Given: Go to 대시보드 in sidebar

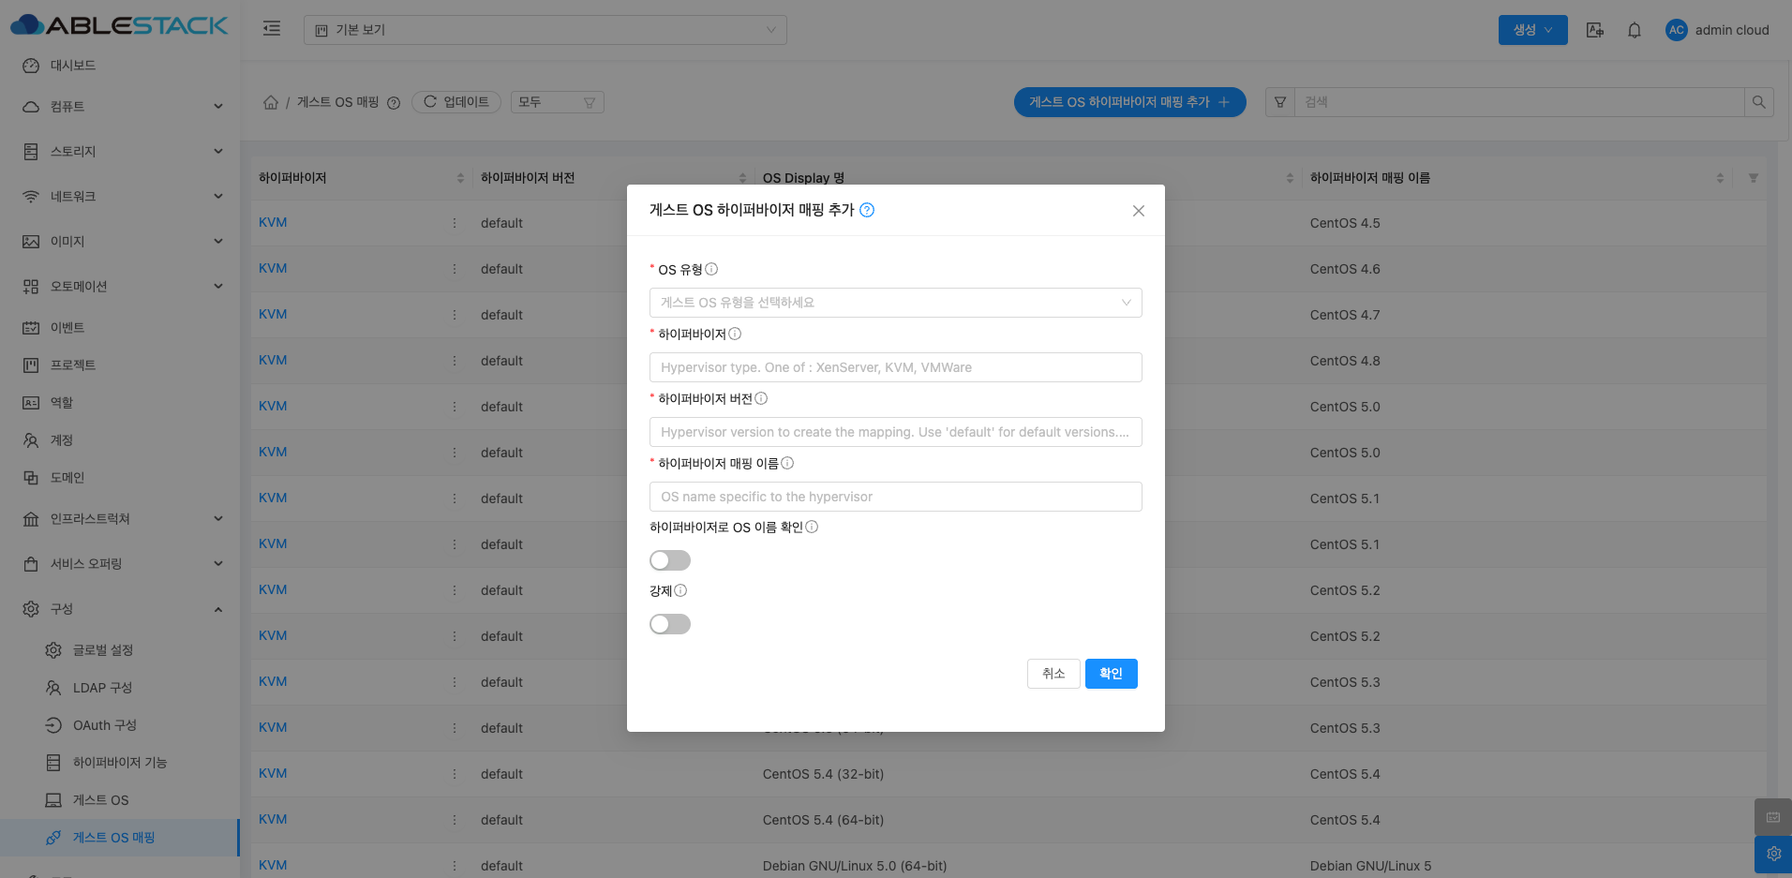Looking at the screenshot, I should click(73, 66).
